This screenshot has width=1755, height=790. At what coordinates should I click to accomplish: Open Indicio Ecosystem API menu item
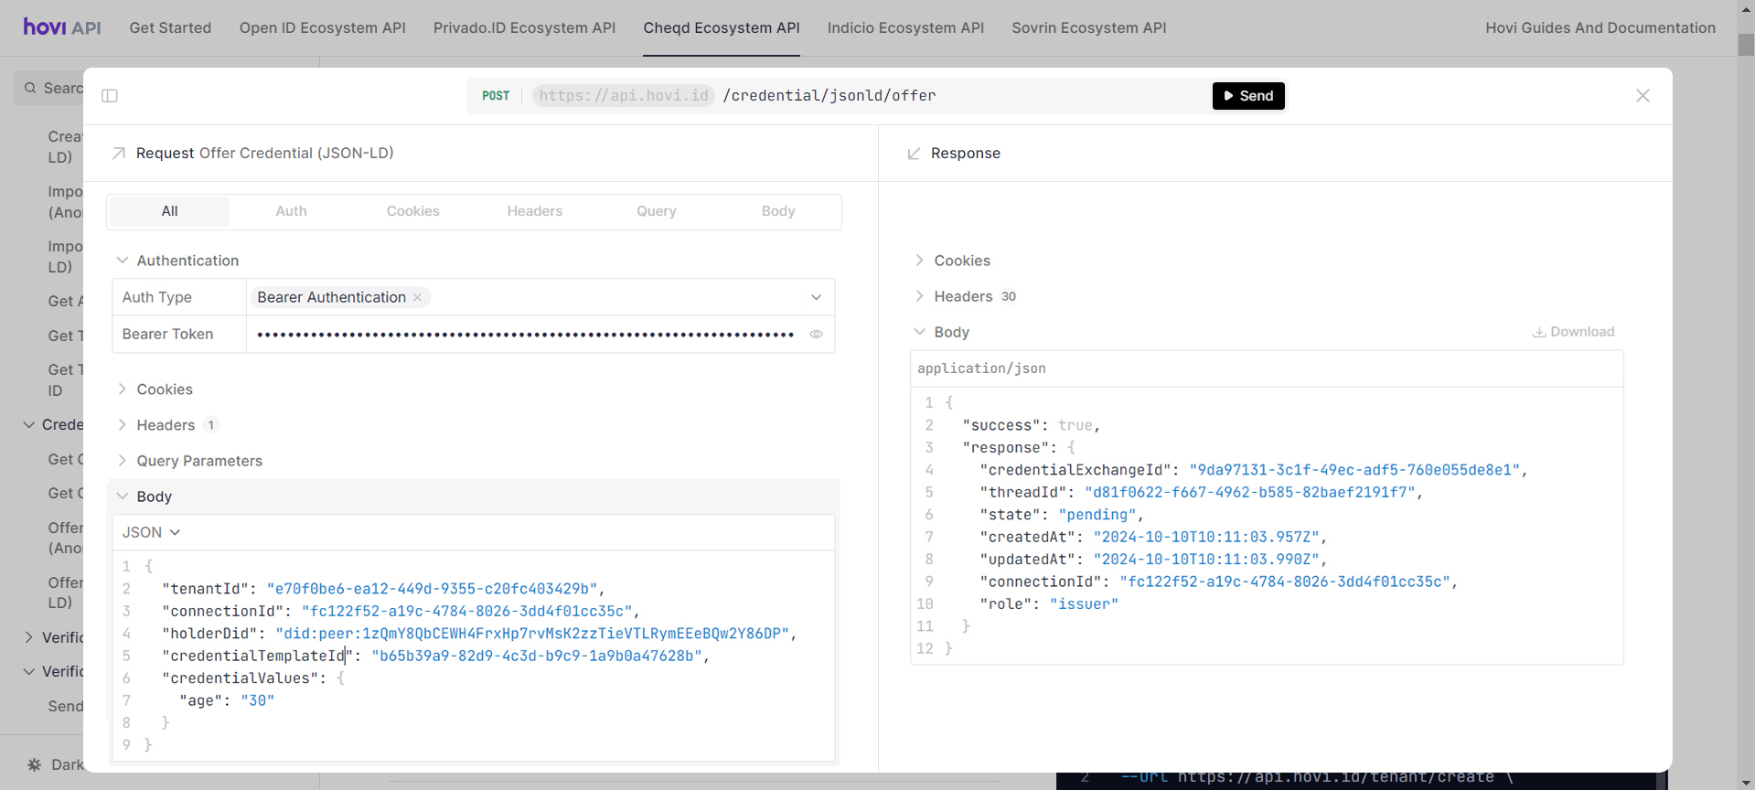[905, 27]
